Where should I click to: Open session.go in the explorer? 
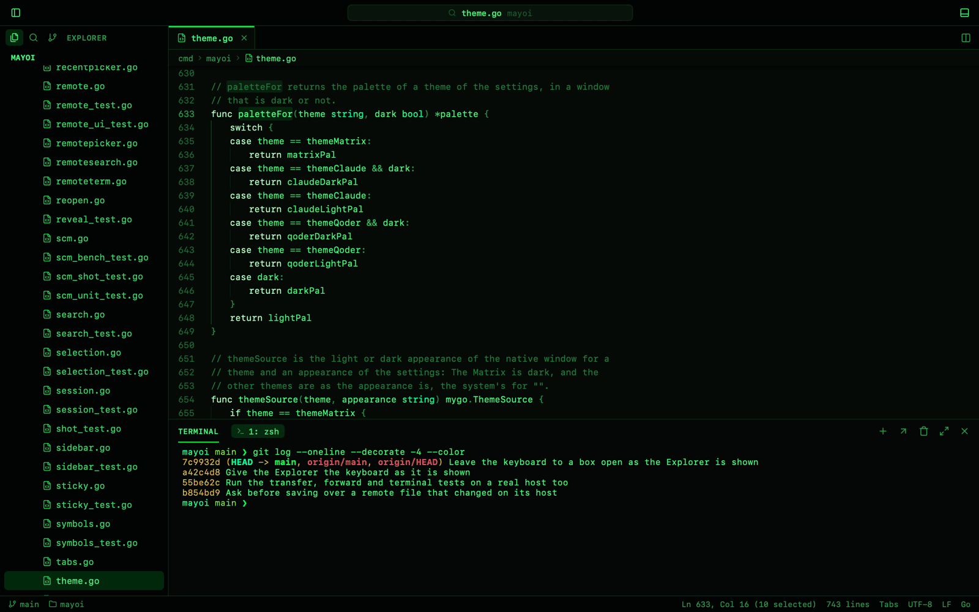(x=83, y=390)
